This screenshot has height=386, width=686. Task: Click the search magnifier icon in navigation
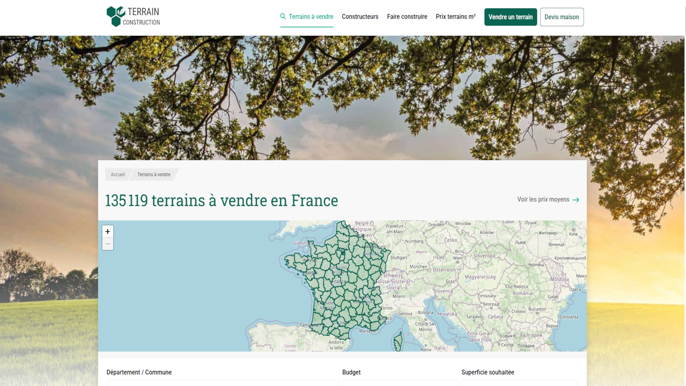[x=283, y=16]
